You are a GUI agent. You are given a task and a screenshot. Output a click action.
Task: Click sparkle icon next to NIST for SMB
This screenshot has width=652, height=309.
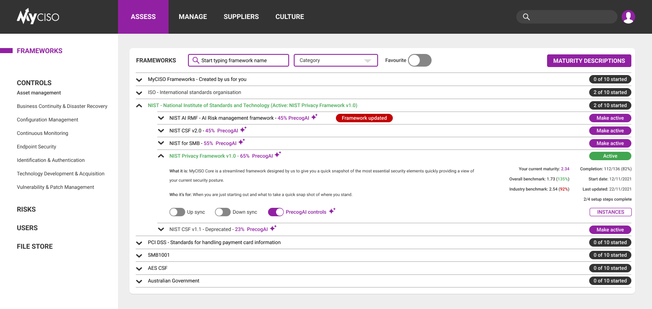point(241,142)
